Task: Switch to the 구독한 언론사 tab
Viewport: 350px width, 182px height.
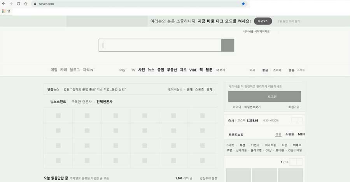Action: pos(82,102)
